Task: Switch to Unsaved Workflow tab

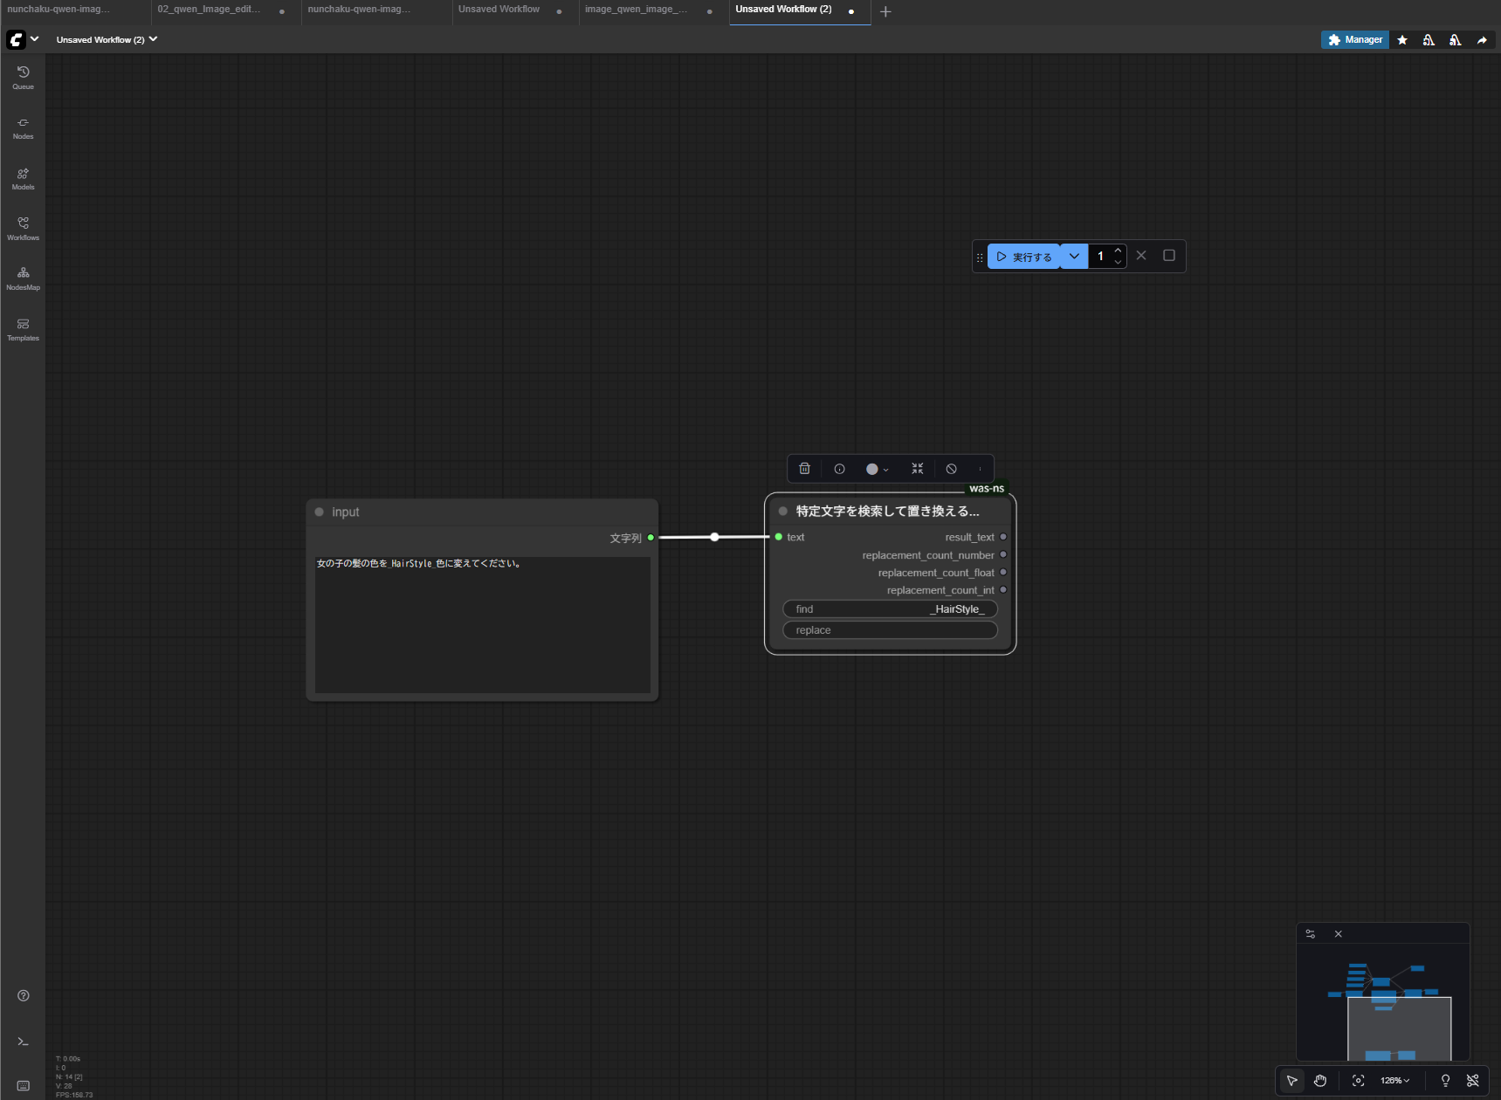Action: pos(499,10)
